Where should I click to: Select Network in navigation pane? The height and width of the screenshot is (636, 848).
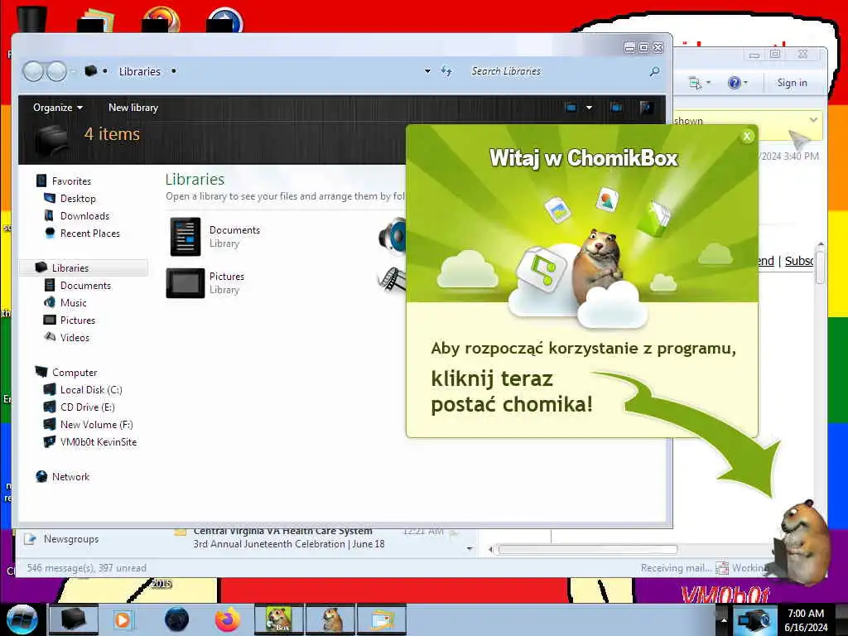[70, 476]
